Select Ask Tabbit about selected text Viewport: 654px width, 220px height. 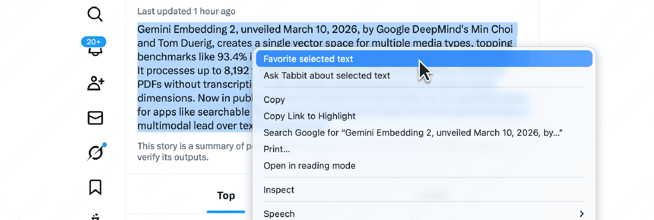tap(326, 76)
